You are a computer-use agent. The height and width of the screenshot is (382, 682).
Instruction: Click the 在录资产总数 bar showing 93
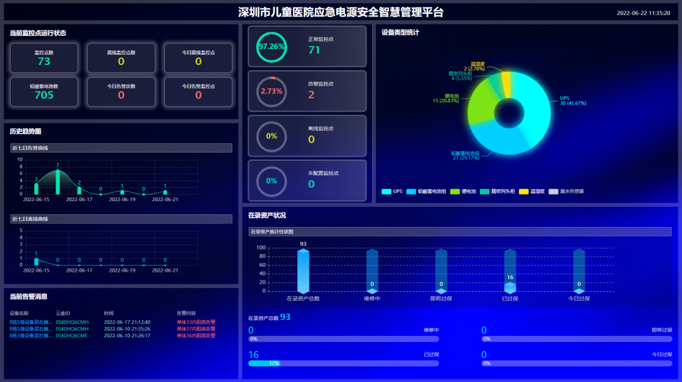pos(303,271)
